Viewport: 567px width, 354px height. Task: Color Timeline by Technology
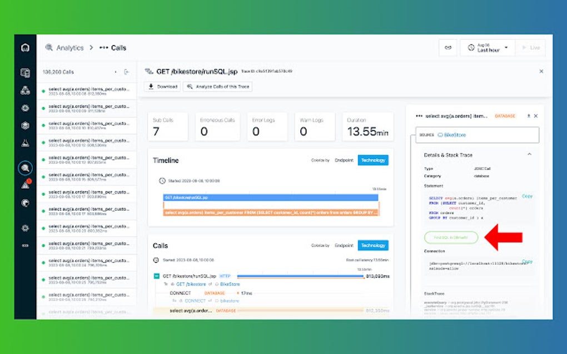point(373,160)
